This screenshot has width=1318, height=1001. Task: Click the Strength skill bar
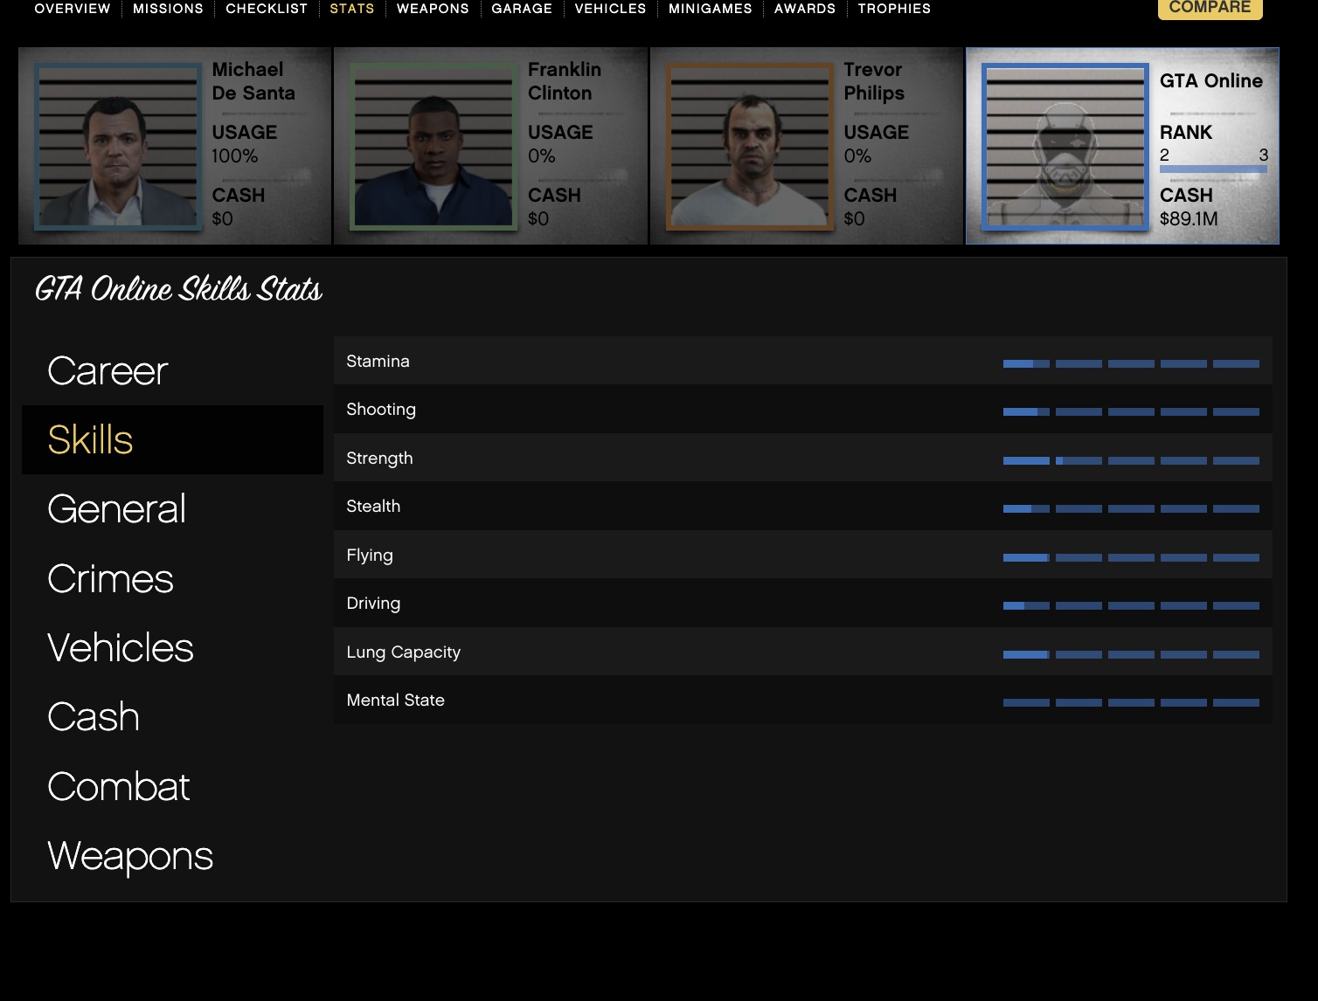coord(1131,460)
